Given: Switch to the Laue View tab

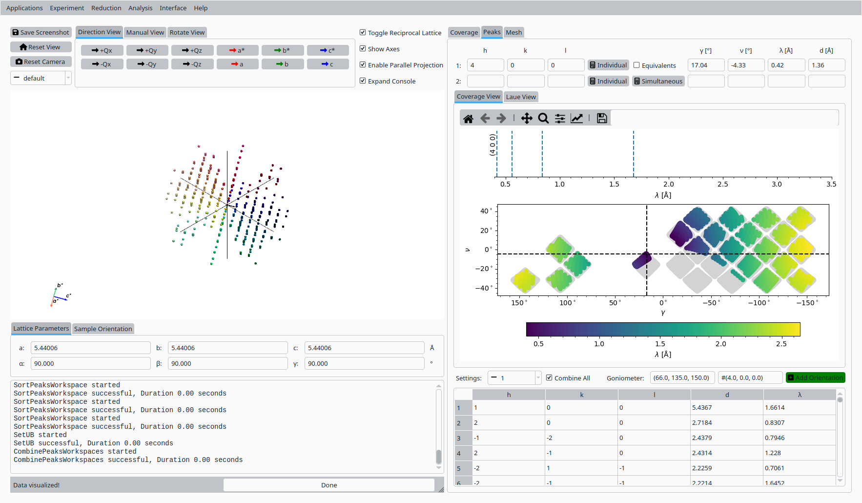Looking at the screenshot, I should [520, 97].
